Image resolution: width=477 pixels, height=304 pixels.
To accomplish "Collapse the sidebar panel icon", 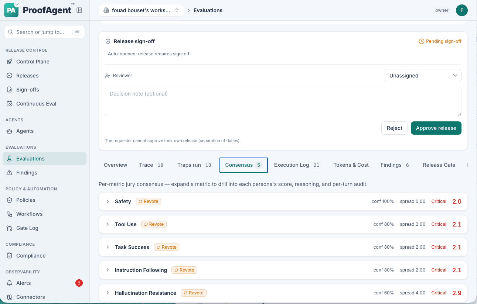I will coord(79,10).
